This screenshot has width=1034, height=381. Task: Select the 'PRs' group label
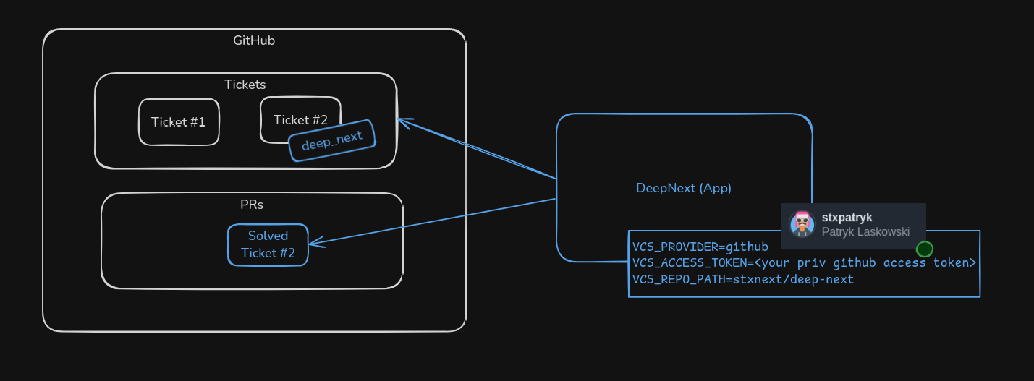pyautogui.click(x=252, y=205)
